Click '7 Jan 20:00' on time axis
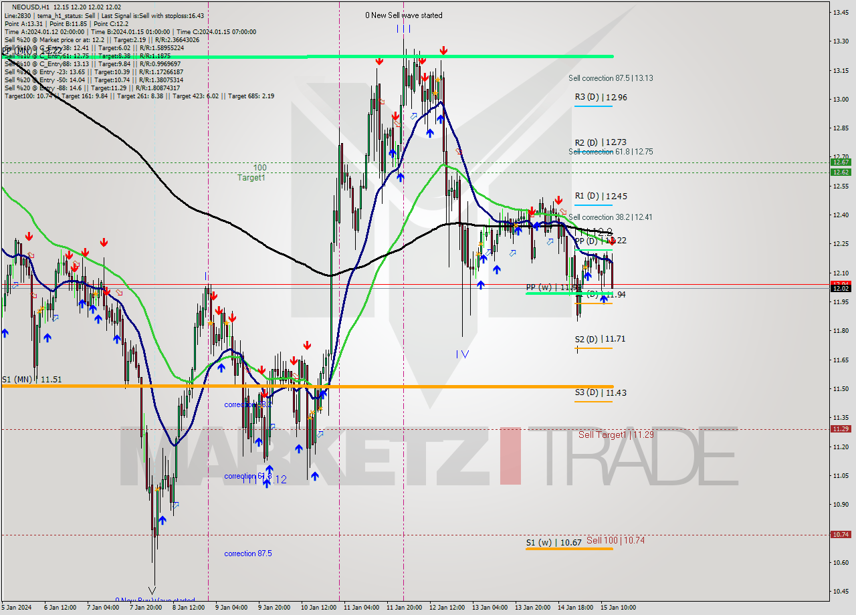Viewport: 856px width, 615px height. [x=145, y=608]
